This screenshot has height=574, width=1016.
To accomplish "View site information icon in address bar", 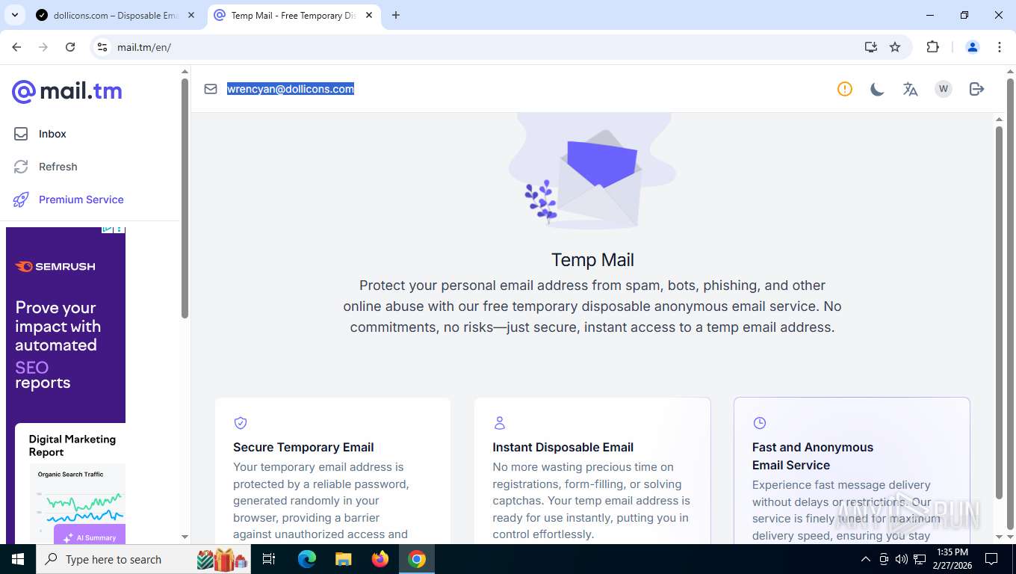I will 103,47.
